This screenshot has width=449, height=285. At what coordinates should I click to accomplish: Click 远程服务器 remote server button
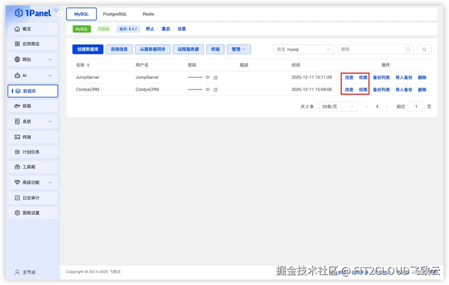tap(188, 49)
